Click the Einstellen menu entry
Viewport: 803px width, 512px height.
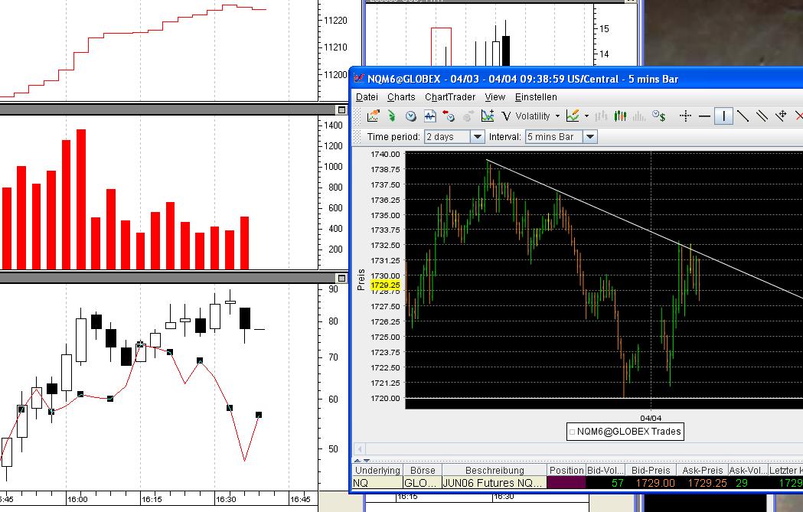tap(535, 97)
